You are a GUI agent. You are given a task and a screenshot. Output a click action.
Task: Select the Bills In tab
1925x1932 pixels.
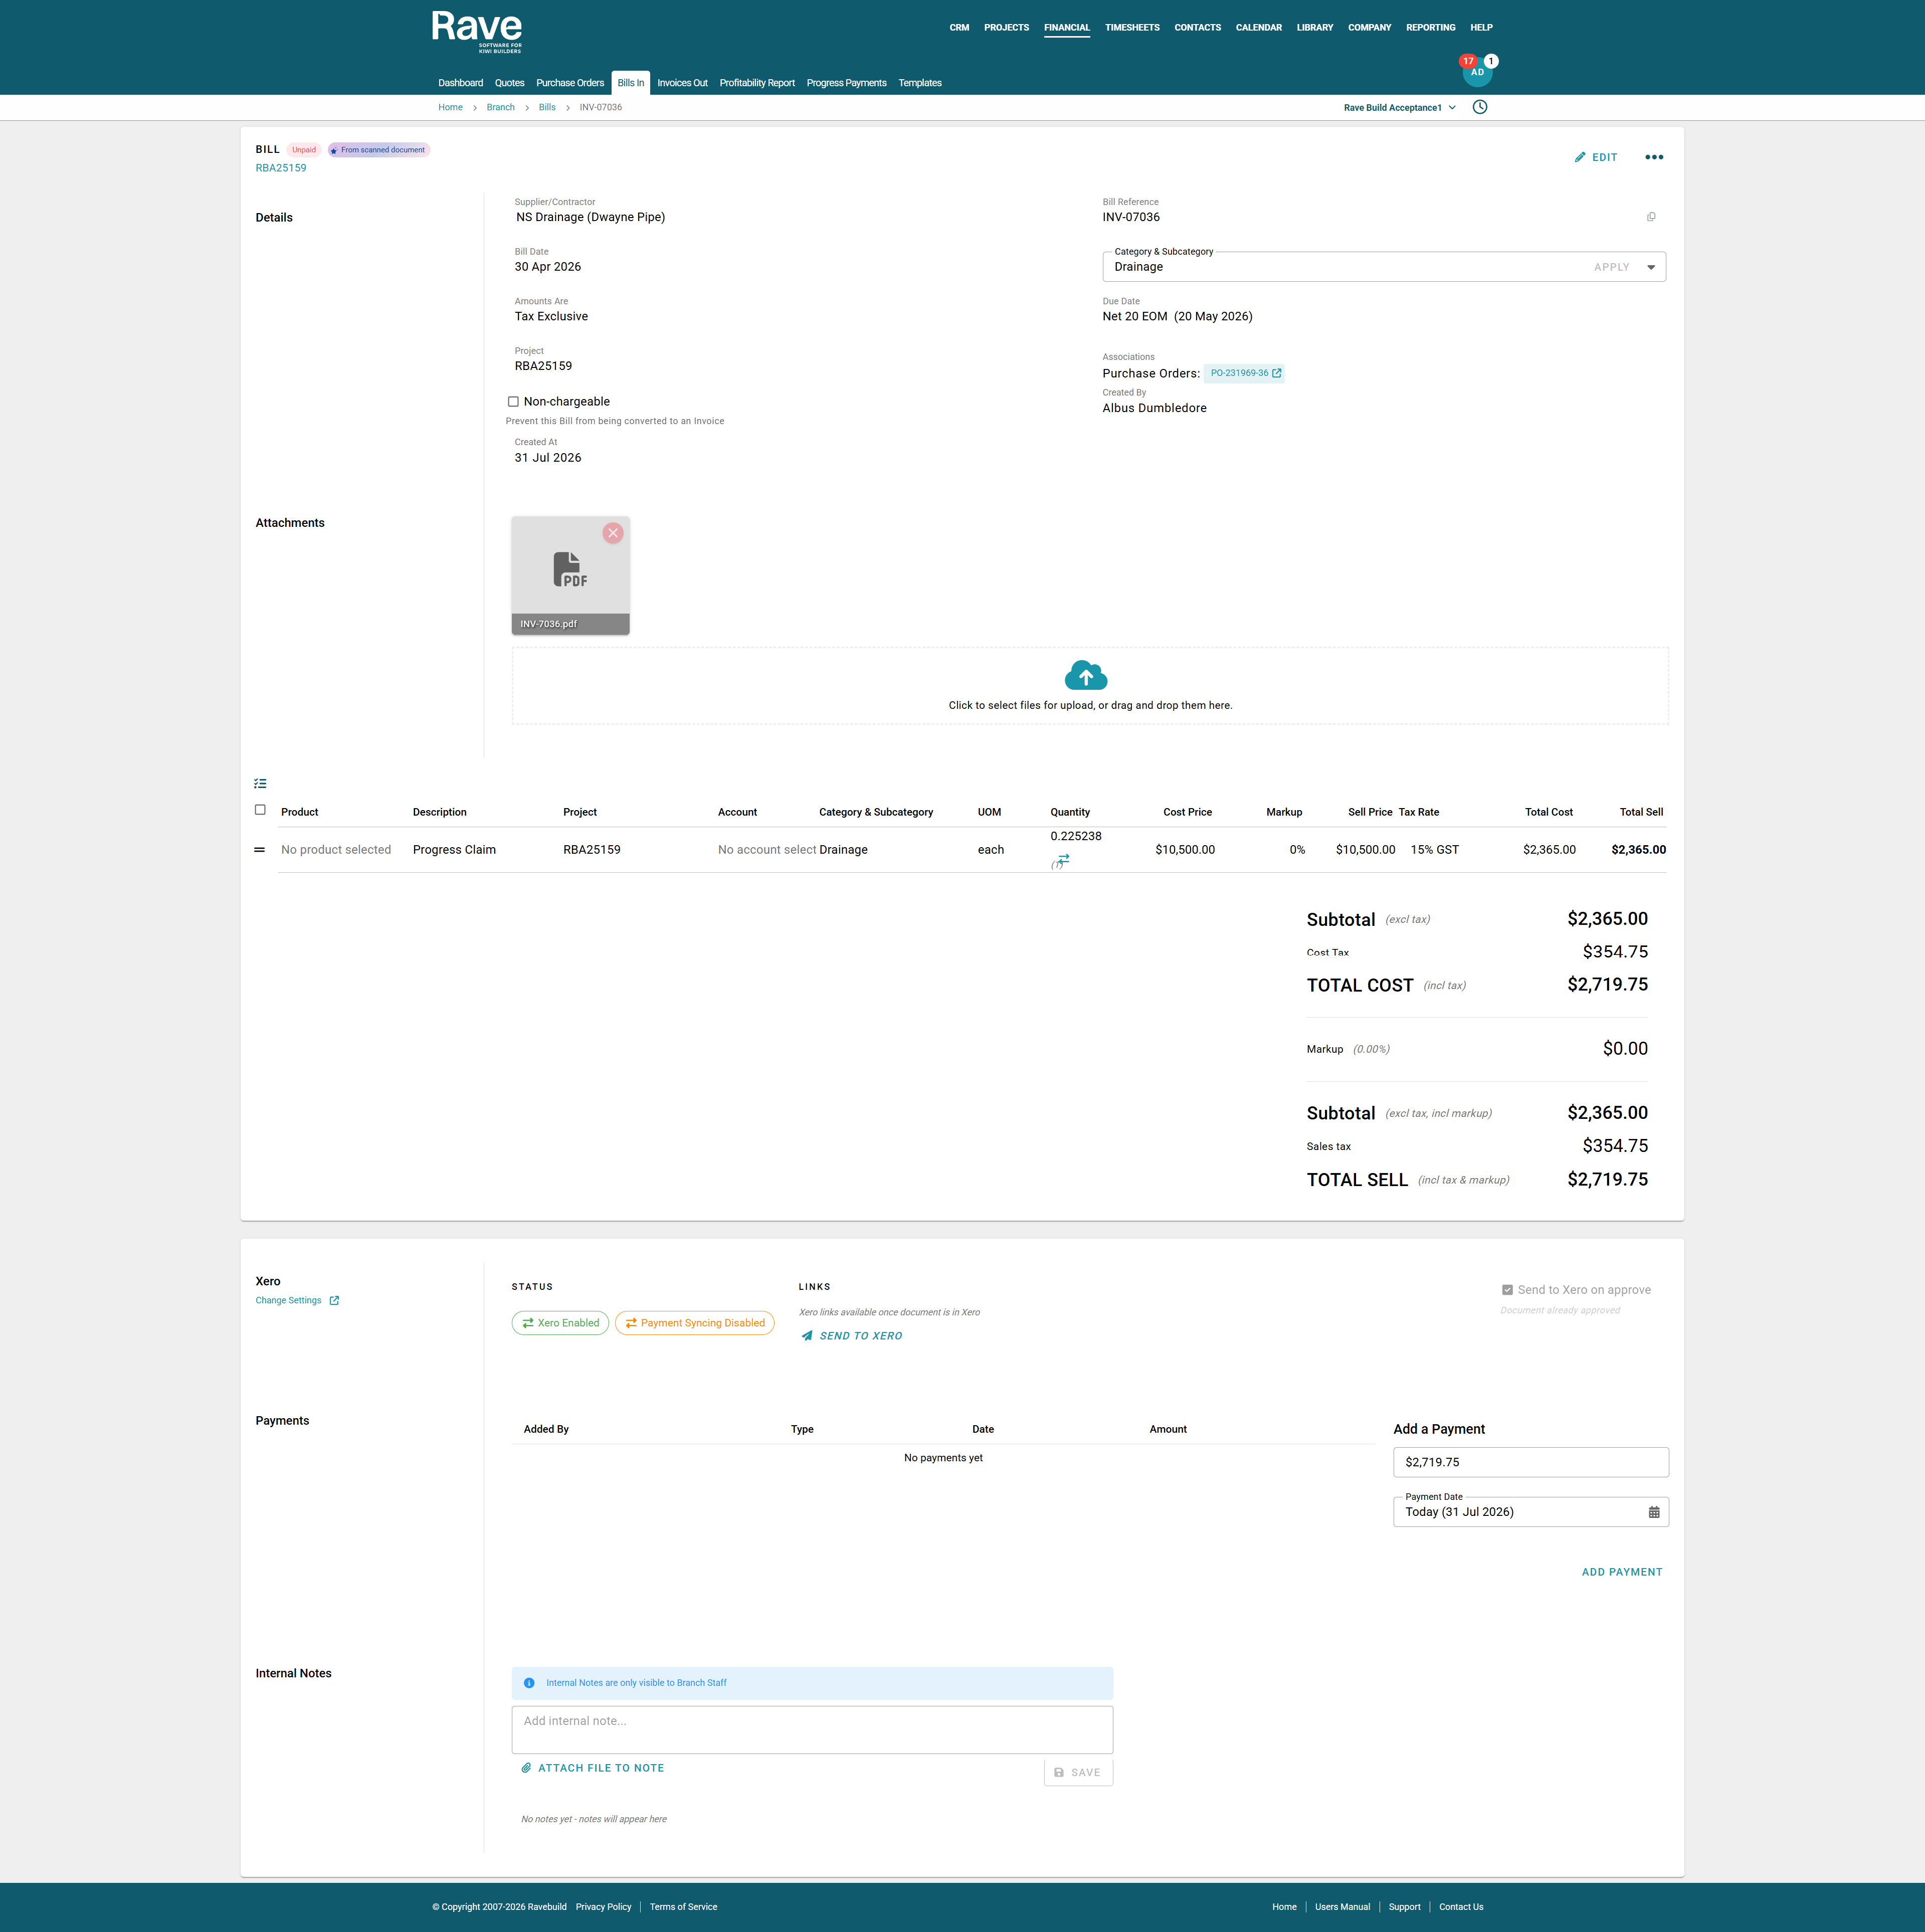[x=631, y=83]
